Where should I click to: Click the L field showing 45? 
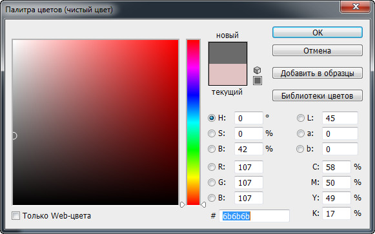(x=340, y=118)
